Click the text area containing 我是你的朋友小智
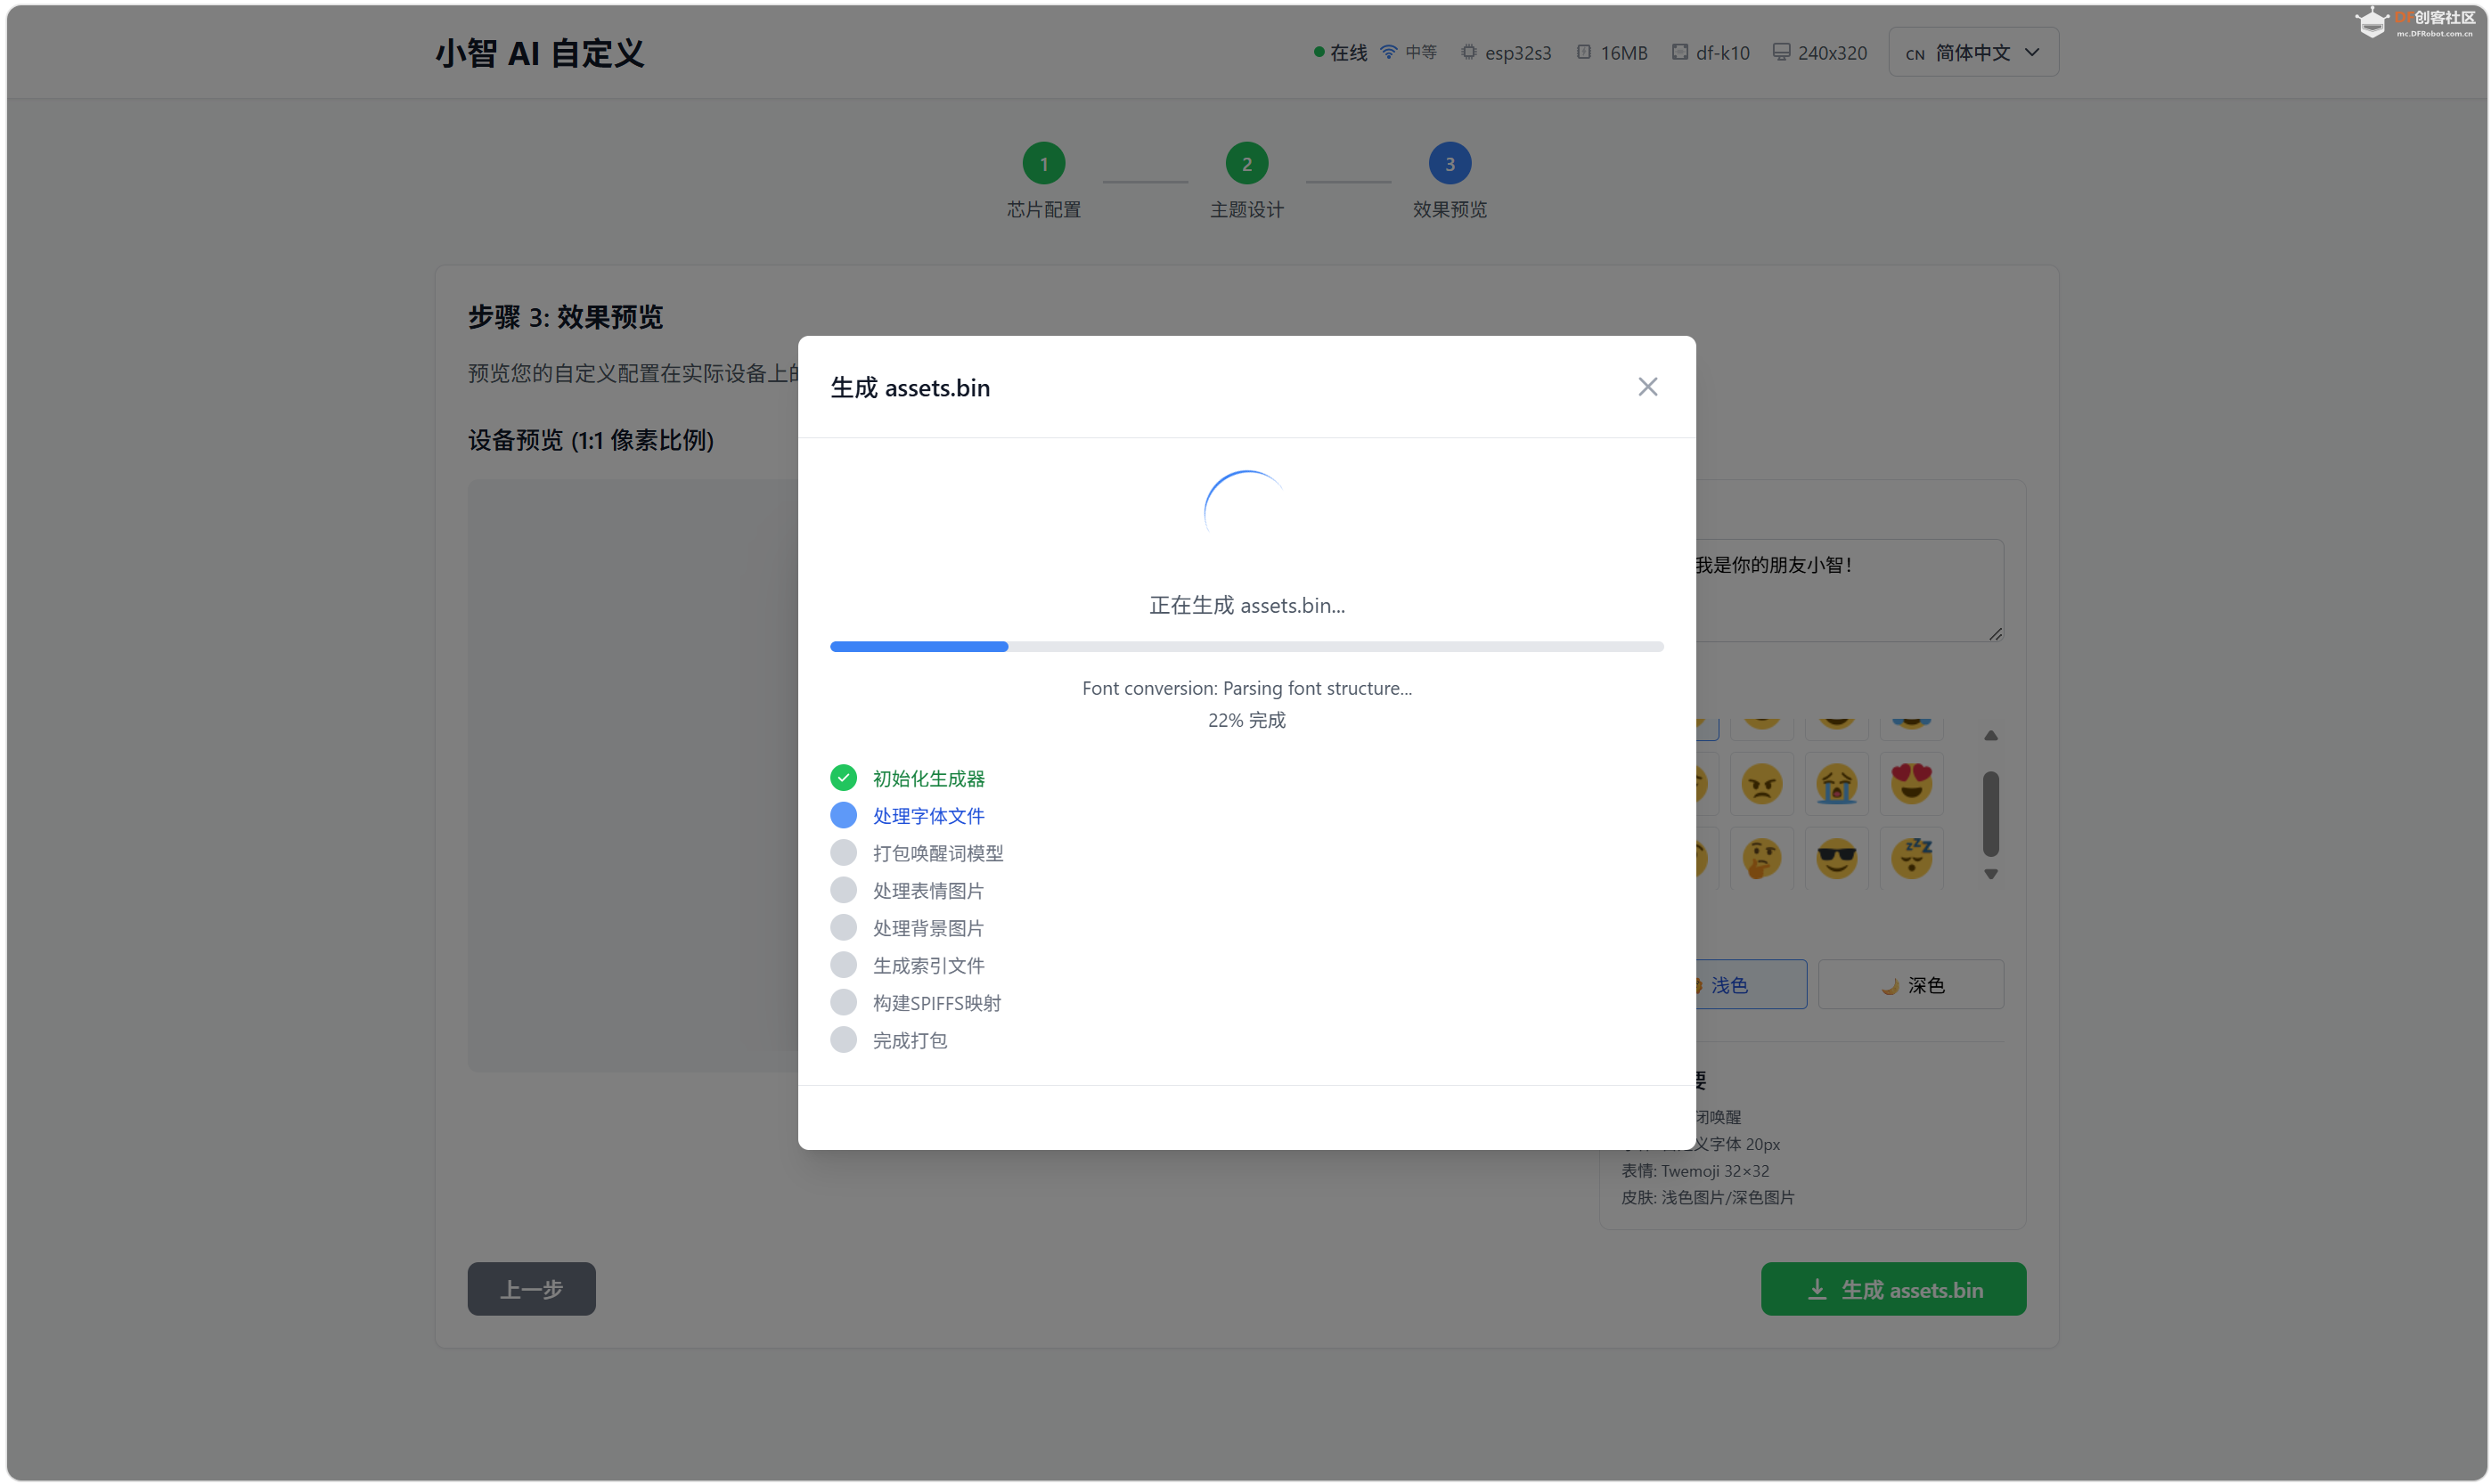The image size is (2491, 1484). click(1849, 590)
